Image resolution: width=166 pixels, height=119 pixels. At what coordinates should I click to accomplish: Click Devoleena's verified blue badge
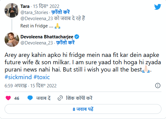77,37
